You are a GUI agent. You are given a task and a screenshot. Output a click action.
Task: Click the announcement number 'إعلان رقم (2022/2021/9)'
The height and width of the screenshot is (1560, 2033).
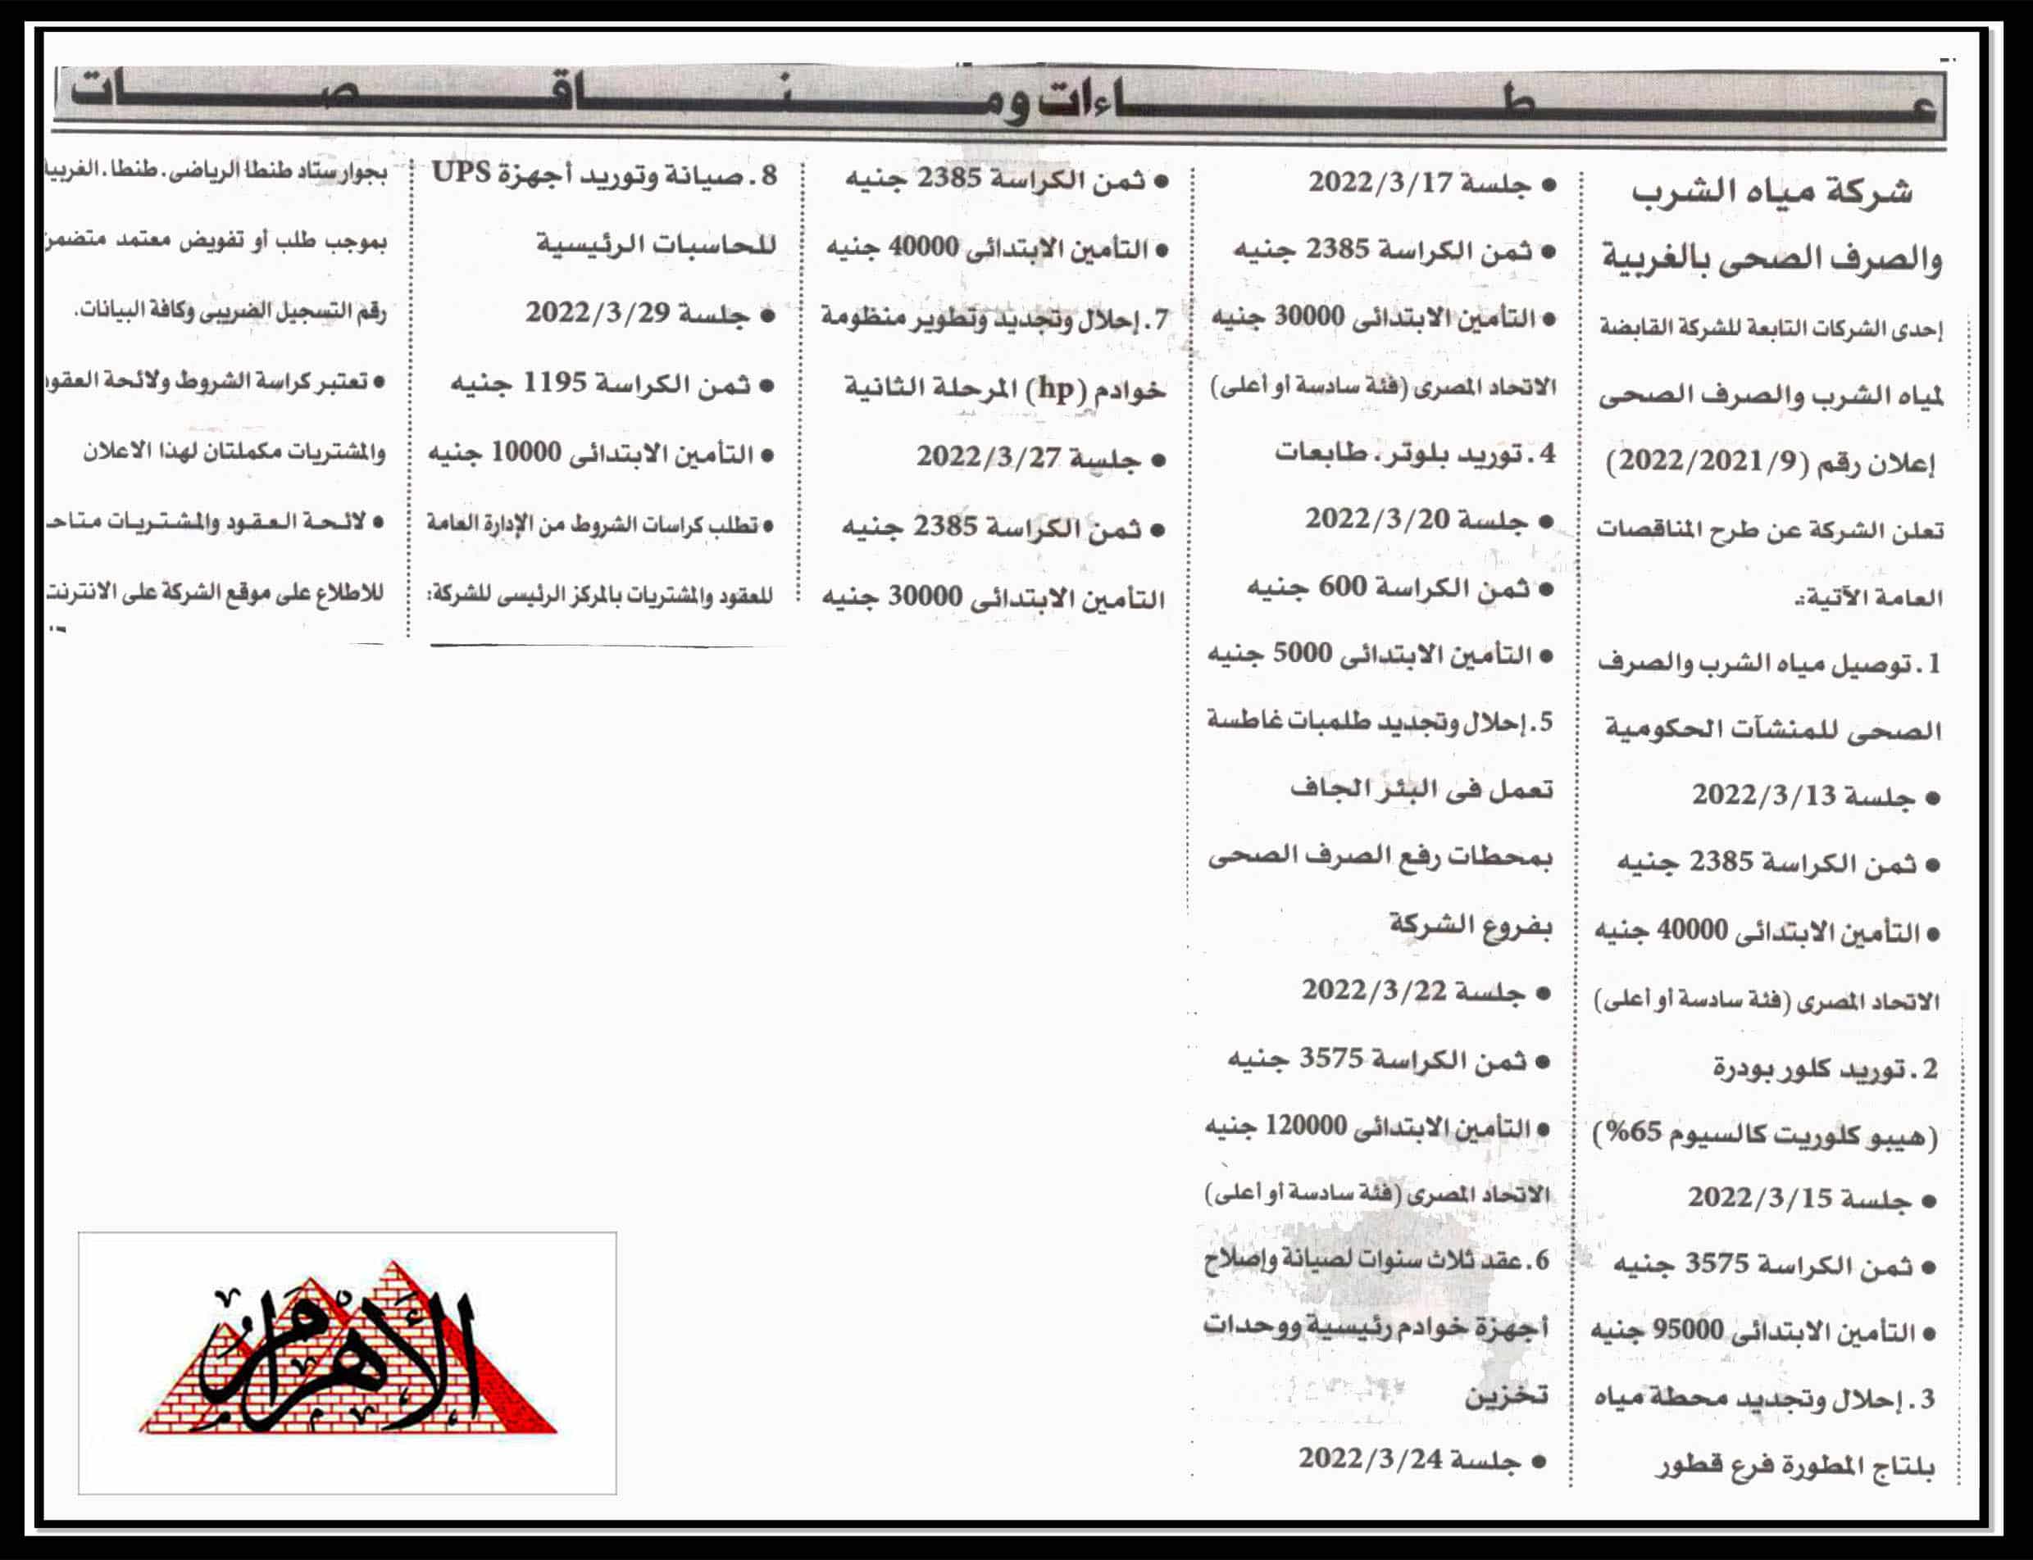pyautogui.click(x=1771, y=462)
